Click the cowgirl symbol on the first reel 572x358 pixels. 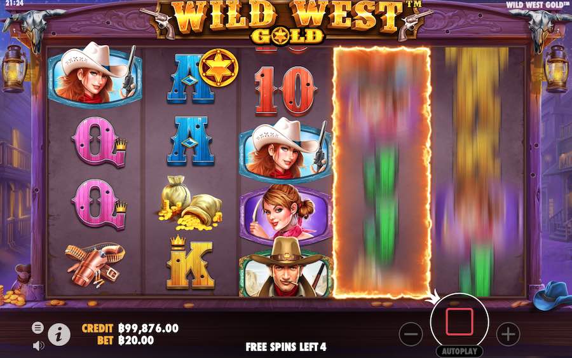tap(95, 75)
